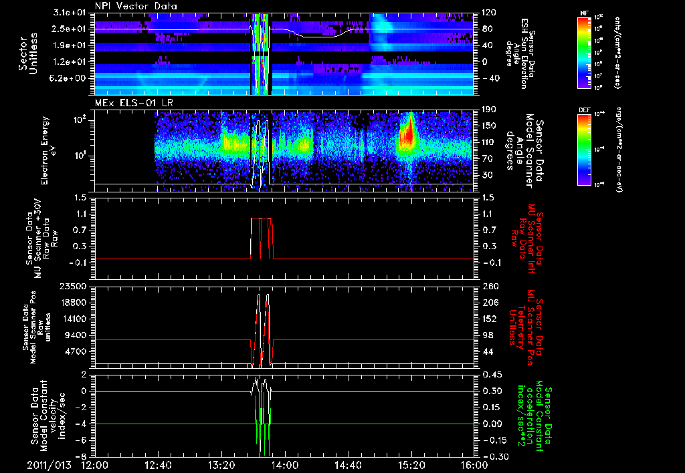Click the Electron Energy eV axis label
The height and width of the screenshot is (473, 685).
50,150
